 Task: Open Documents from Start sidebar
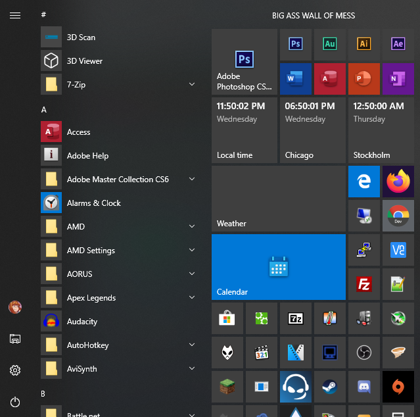[15, 339]
